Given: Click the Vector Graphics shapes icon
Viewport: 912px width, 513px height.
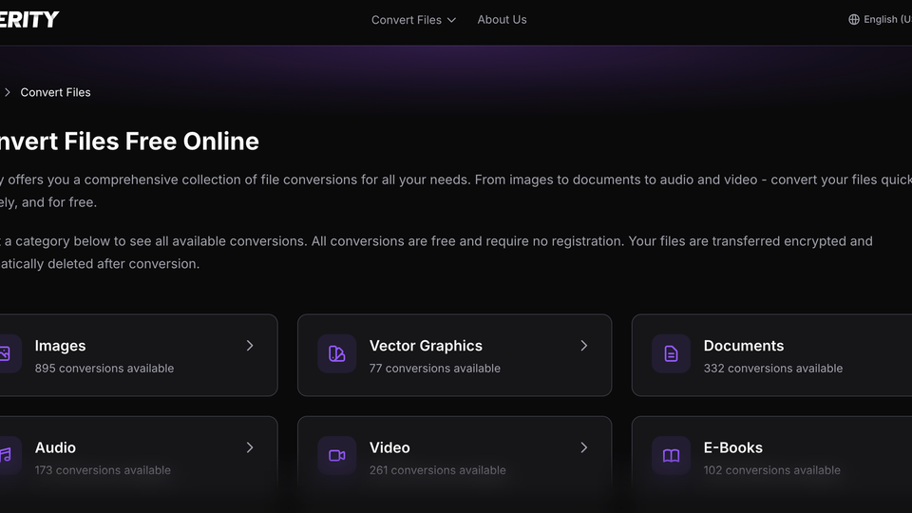Looking at the screenshot, I should pos(336,354).
